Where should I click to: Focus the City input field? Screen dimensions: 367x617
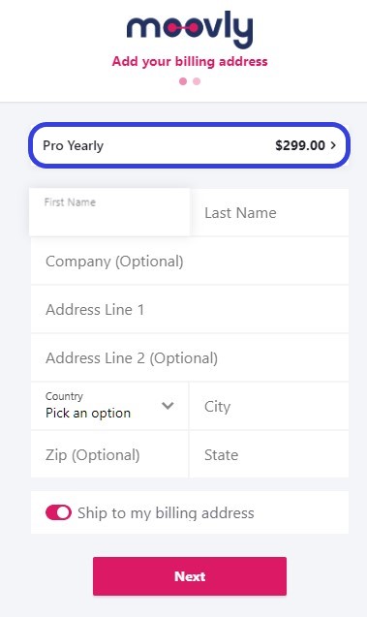[269, 406]
